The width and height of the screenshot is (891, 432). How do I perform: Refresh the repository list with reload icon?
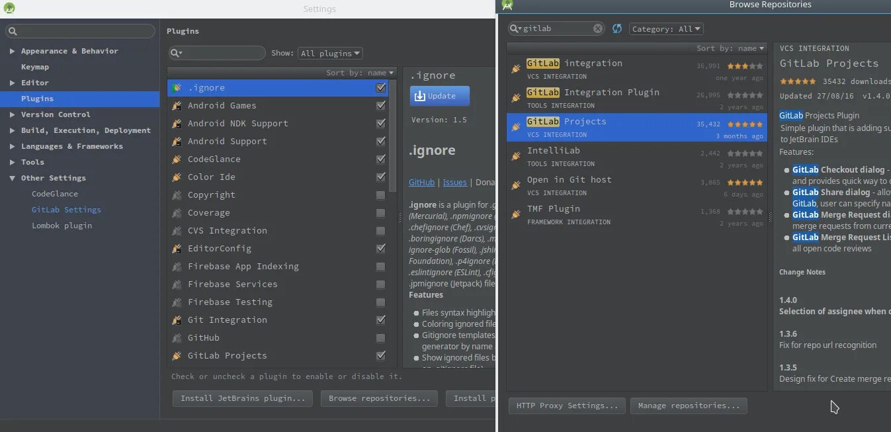(x=617, y=28)
